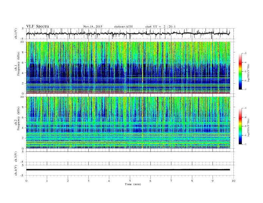The image size is (263, 203).
Task: Click inside the ch.2 frequency spectrogram
Action: 128,123
